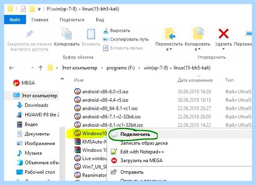Sort by the Имя column header
Viewport: 256px width, 185px height.
(78, 80)
